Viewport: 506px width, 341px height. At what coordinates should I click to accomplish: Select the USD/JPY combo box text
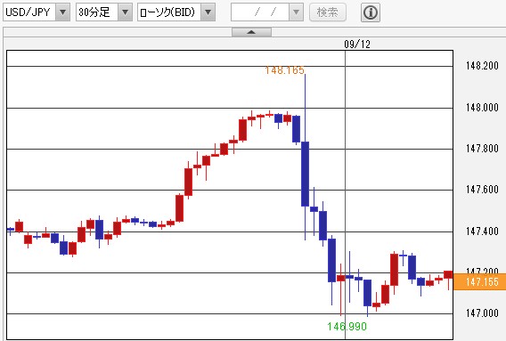pos(29,12)
